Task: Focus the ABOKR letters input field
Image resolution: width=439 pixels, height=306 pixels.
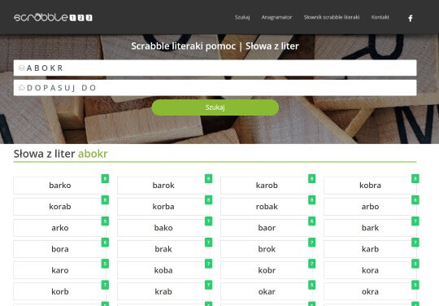Action: pos(215,68)
